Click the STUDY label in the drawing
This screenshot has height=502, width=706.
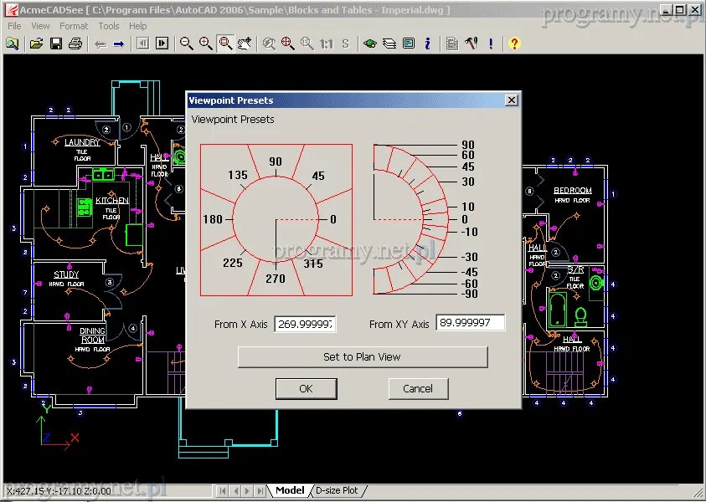[66, 274]
